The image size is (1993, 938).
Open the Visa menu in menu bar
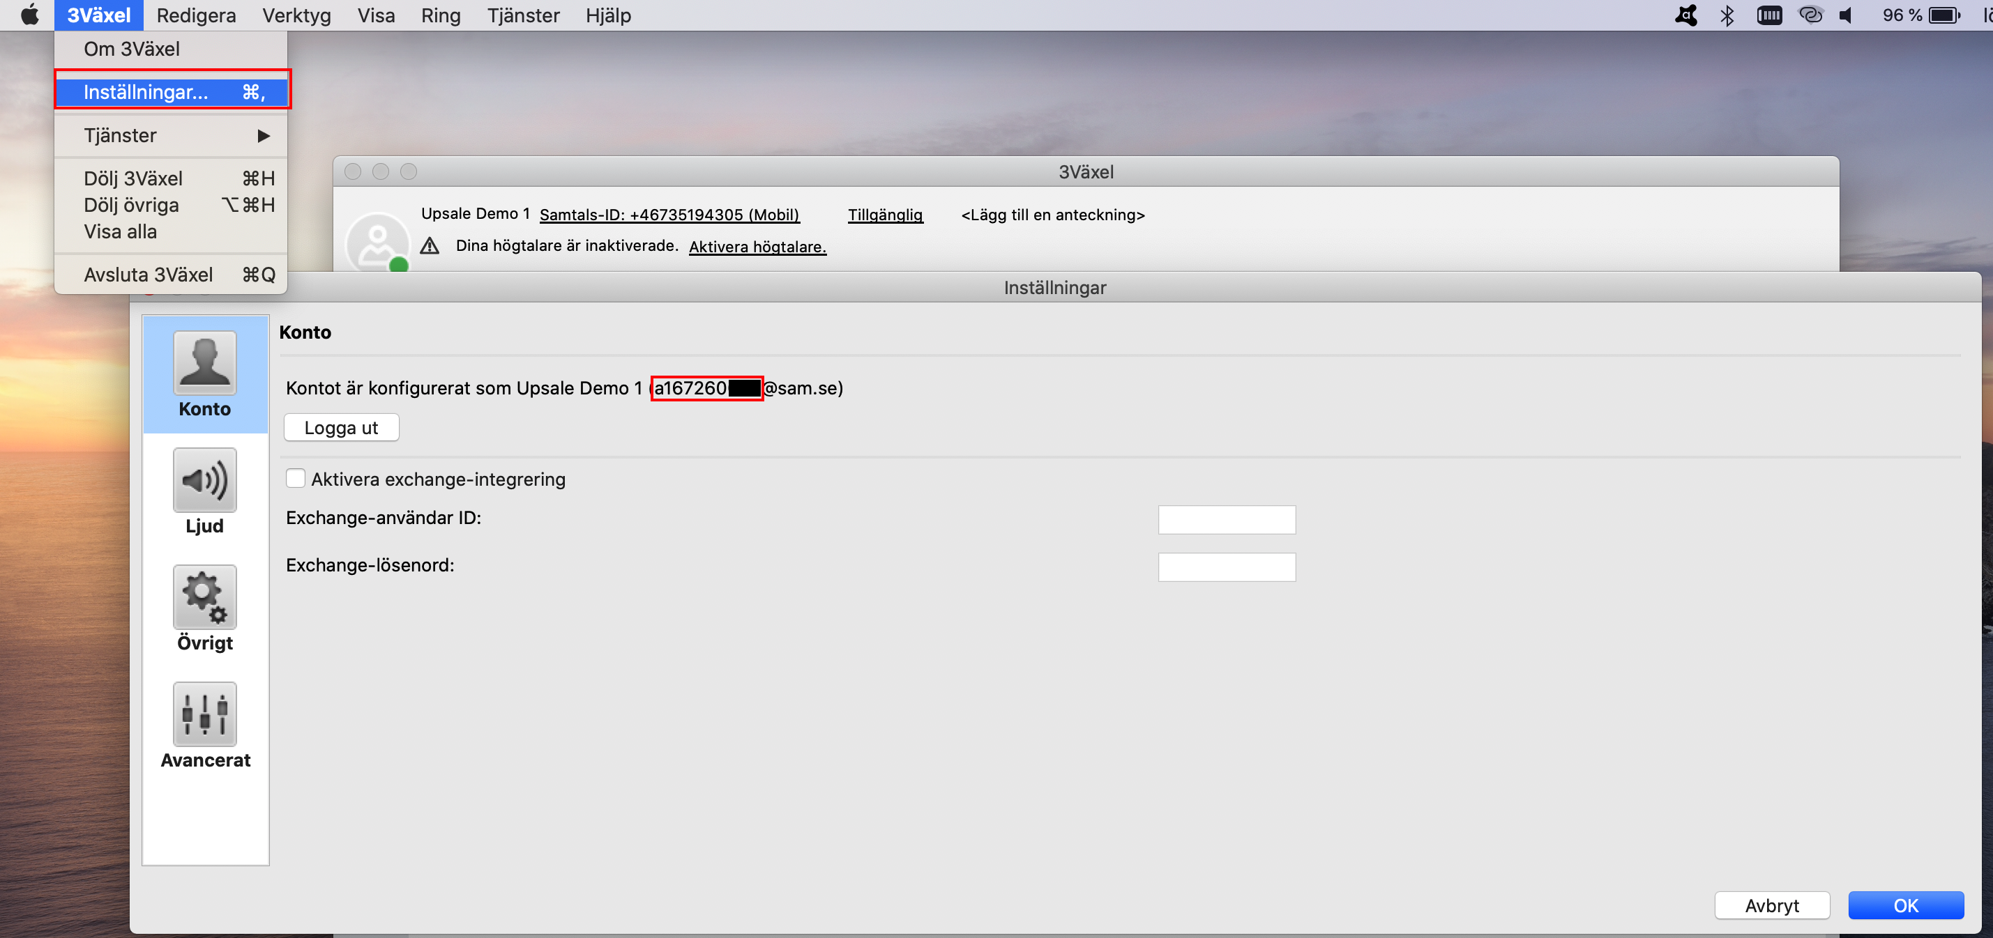376,15
